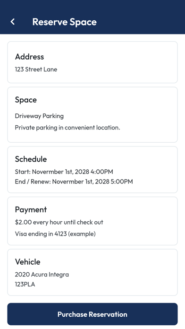Open the Schedule card
This screenshot has height=329, width=185.
[x=92, y=170]
